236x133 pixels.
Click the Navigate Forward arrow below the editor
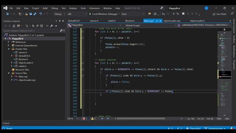(x=108, y=119)
